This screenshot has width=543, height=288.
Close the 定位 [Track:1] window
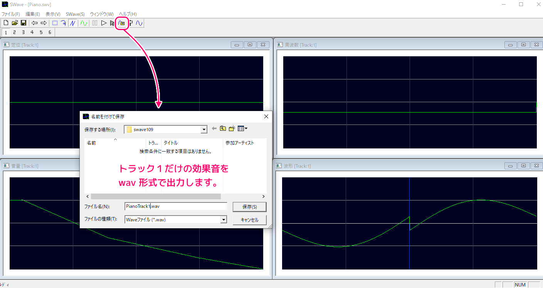coord(263,45)
